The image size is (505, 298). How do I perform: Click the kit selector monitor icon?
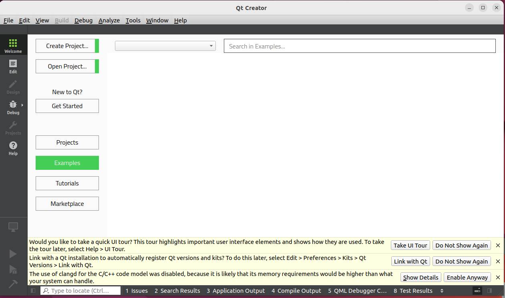pyautogui.click(x=13, y=228)
